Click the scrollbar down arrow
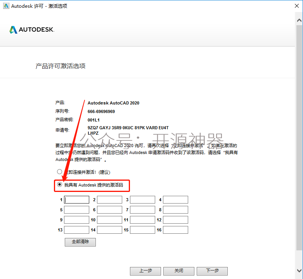 coord(299,270)
